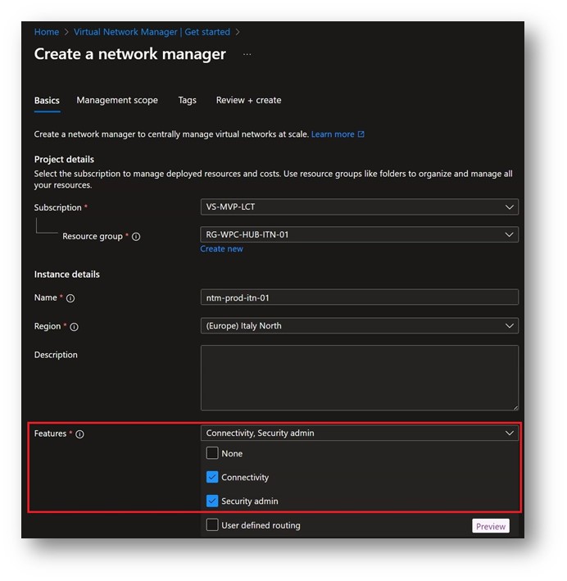The width and height of the screenshot is (567, 581).
Task: Click the 'Create a network manager' title
Action: (130, 54)
